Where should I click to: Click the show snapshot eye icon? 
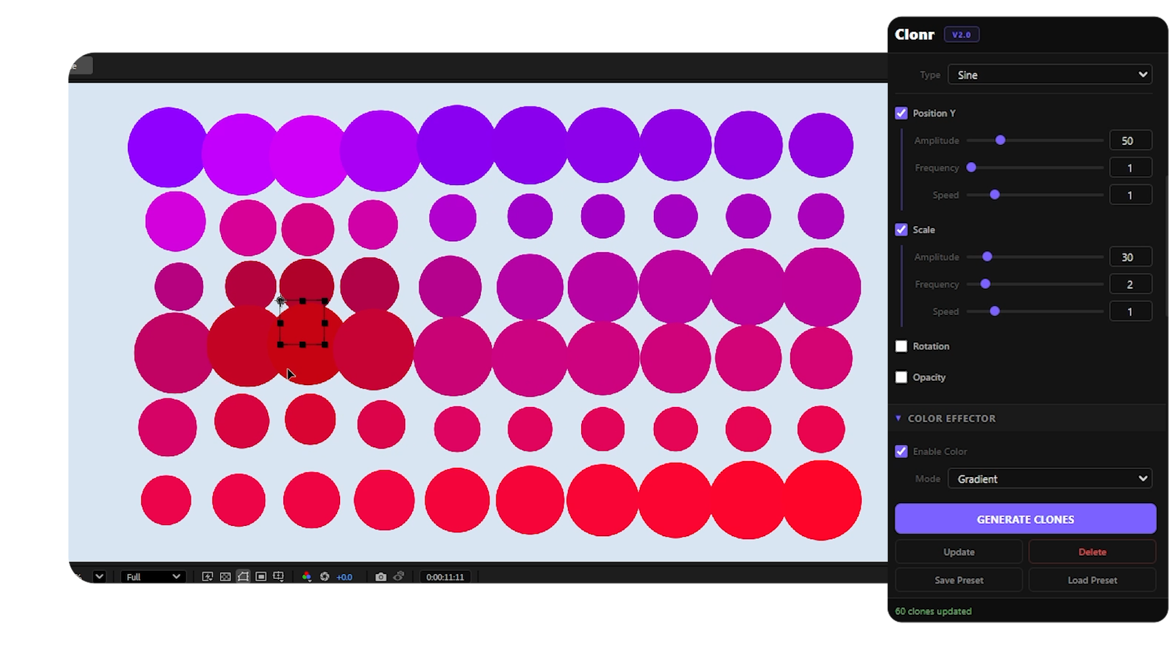(x=399, y=576)
